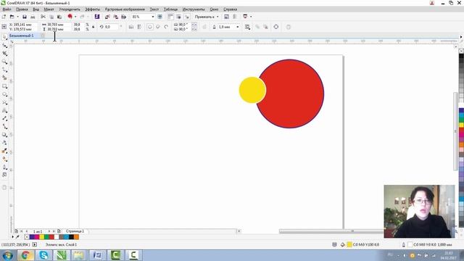Toggle show guidelines button in toolbar
This screenshot has width=464, height=261.
pyautogui.click(x=187, y=17)
